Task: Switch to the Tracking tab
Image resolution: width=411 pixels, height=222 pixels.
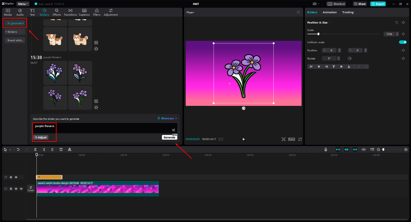Action: pos(348,12)
